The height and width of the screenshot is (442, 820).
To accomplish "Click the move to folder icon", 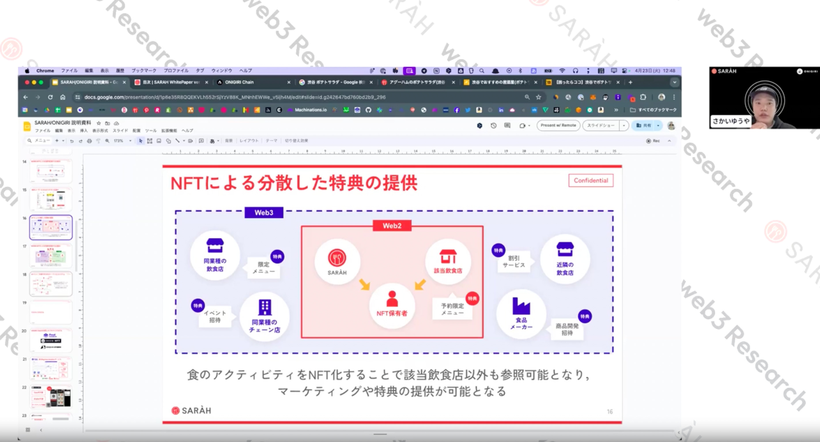I will (x=107, y=123).
